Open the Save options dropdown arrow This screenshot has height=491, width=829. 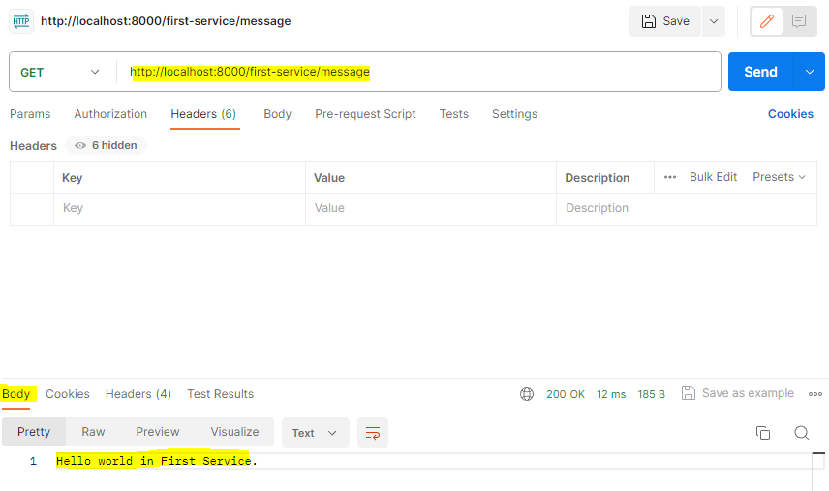pos(714,21)
